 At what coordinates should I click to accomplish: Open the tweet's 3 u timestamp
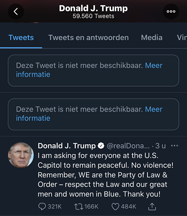coord(160,146)
